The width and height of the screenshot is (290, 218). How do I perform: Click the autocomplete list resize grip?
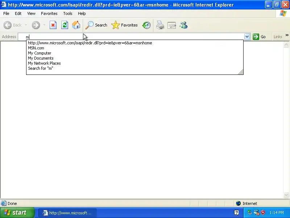click(241, 72)
